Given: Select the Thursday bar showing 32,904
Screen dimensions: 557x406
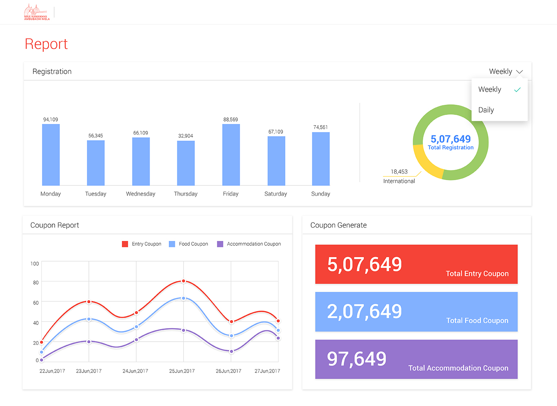Looking at the screenshot, I should (x=186, y=163).
